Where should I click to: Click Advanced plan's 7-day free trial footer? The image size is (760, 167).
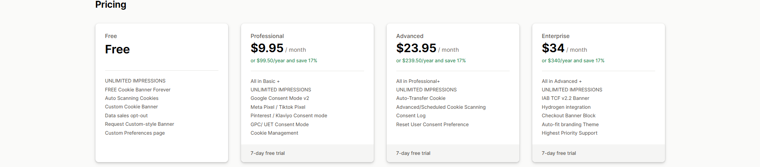pos(413,153)
